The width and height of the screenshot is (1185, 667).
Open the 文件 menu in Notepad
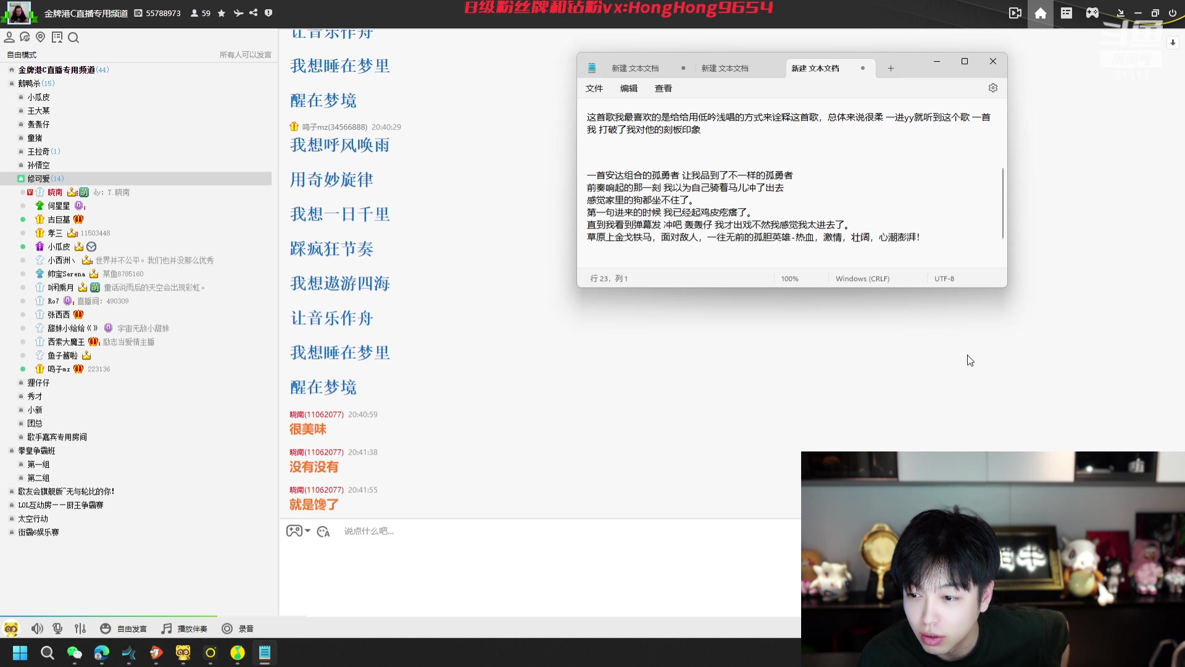(594, 88)
